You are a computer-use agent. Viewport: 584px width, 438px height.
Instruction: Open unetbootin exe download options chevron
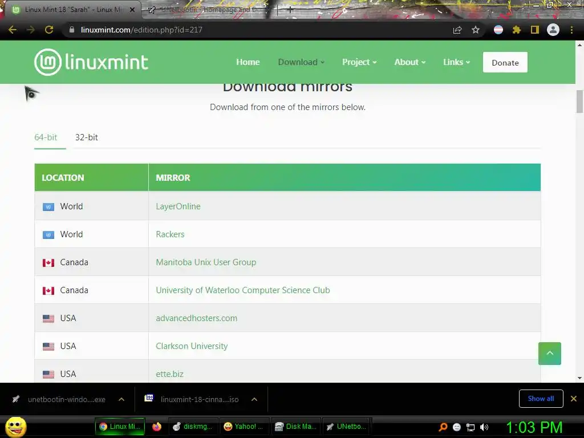pyautogui.click(x=121, y=399)
